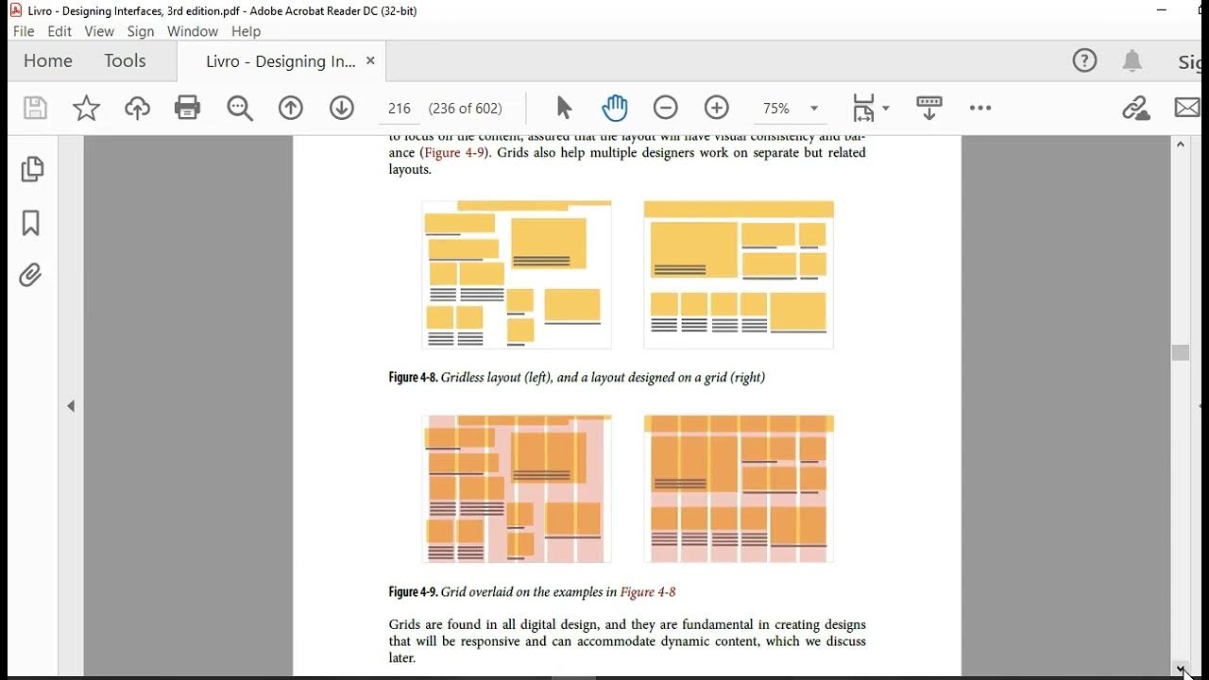Image resolution: width=1209 pixels, height=680 pixels.
Task: Click the scroll up arrow
Action: pyautogui.click(x=1181, y=144)
